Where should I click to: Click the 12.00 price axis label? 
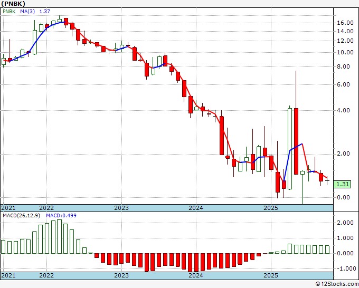point(345,41)
